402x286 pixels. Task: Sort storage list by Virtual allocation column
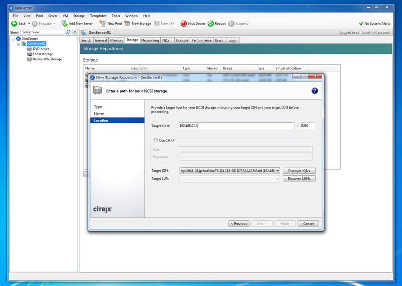pos(291,68)
